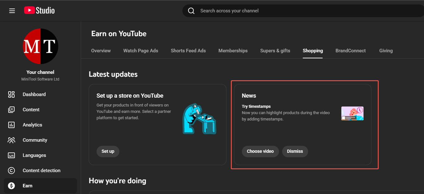
Task: Open the Watch Page Ads tab
Action: pyautogui.click(x=141, y=50)
